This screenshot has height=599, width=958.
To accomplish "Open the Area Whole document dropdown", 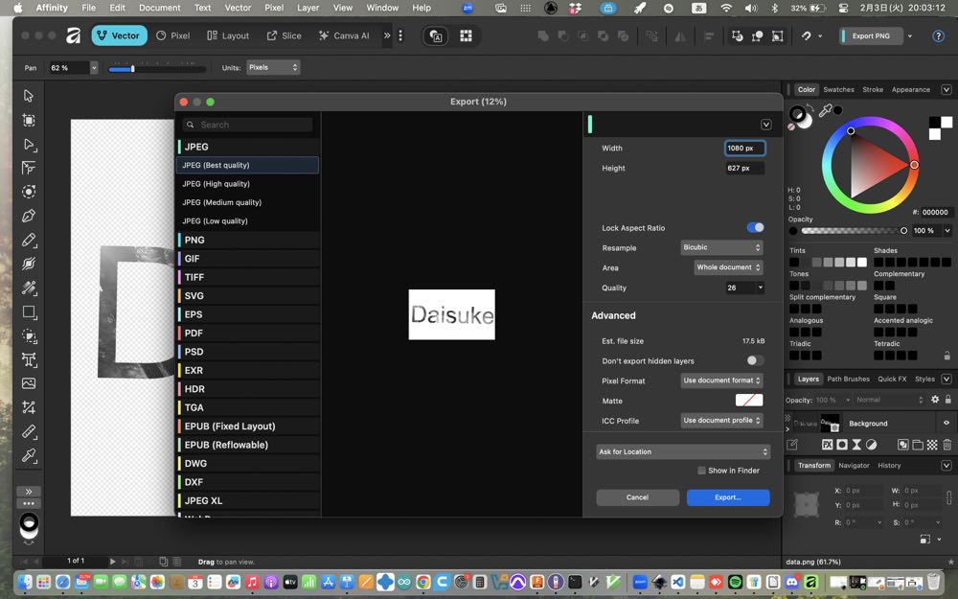I will (x=728, y=267).
